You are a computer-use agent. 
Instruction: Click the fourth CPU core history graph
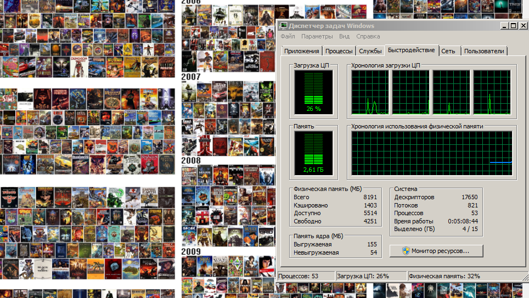coord(492,92)
